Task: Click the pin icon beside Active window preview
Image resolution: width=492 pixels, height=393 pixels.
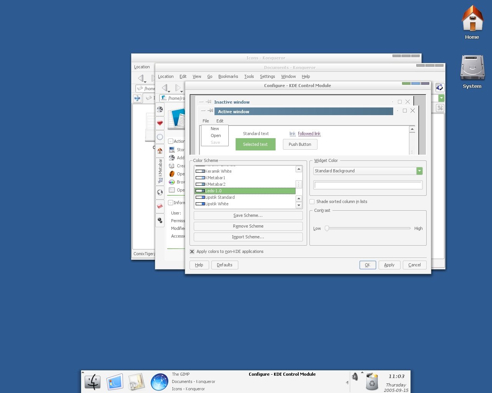Action: point(210,111)
